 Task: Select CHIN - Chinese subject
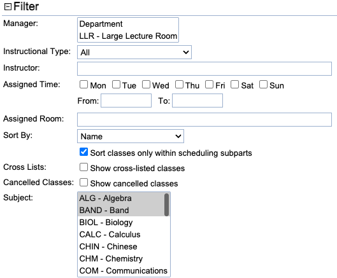[124, 246]
